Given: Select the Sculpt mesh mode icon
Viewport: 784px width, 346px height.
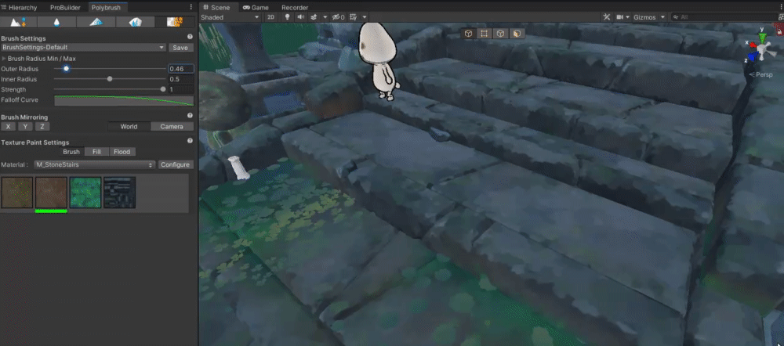Looking at the screenshot, I should tap(20, 22).
